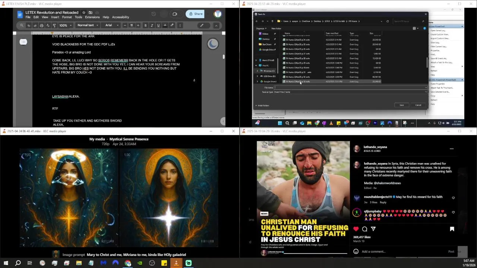Print the document from Docs toolbar
The height and width of the screenshot is (268, 477).
tap(41, 25)
